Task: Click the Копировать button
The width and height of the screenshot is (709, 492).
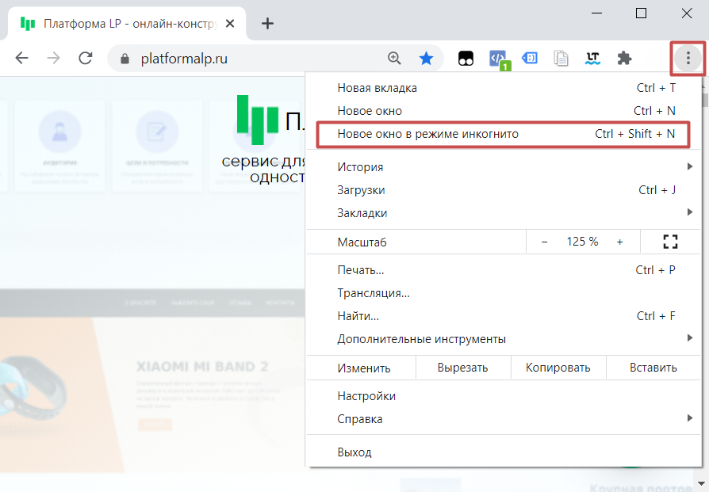Action: pyautogui.click(x=558, y=368)
